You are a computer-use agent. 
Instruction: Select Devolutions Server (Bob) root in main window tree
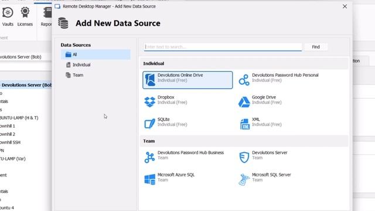(x=26, y=85)
